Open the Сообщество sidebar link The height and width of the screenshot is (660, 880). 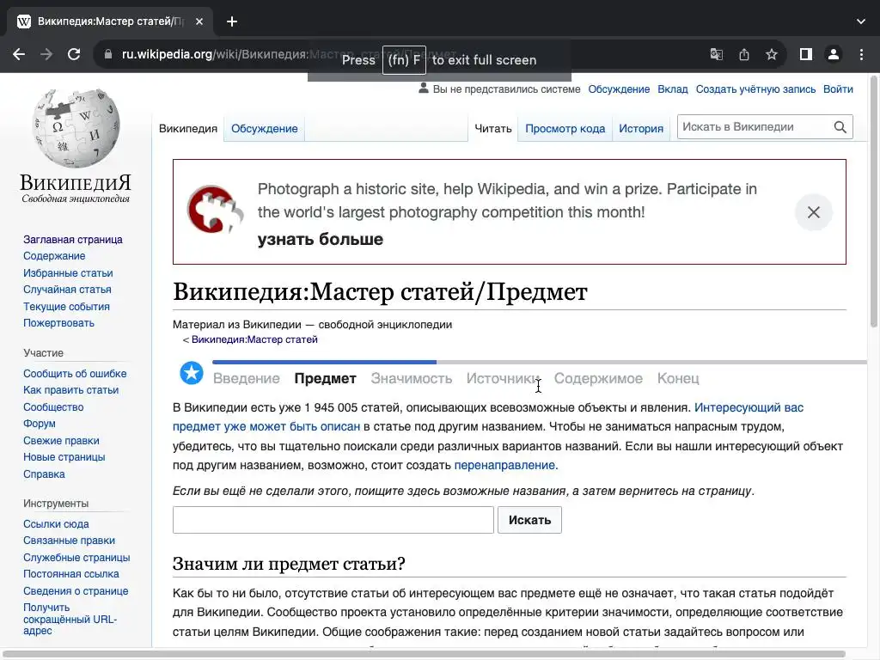click(x=53, y=407)
